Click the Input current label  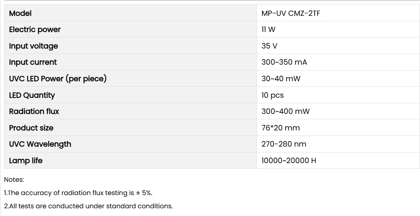[33, 62]
